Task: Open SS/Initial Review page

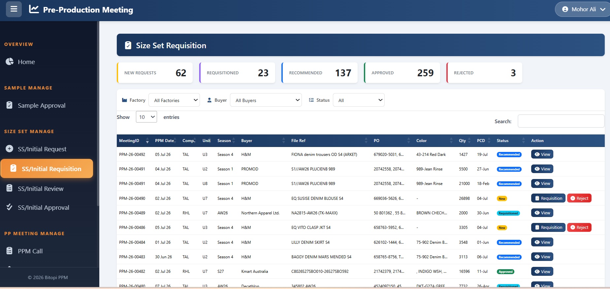Action: coord(41,189)
